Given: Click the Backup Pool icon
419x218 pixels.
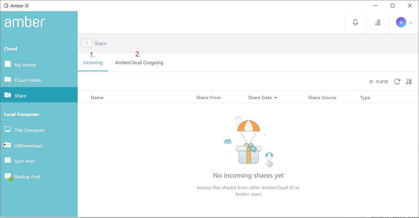Looking at the screenshot, I should [8, 176].
